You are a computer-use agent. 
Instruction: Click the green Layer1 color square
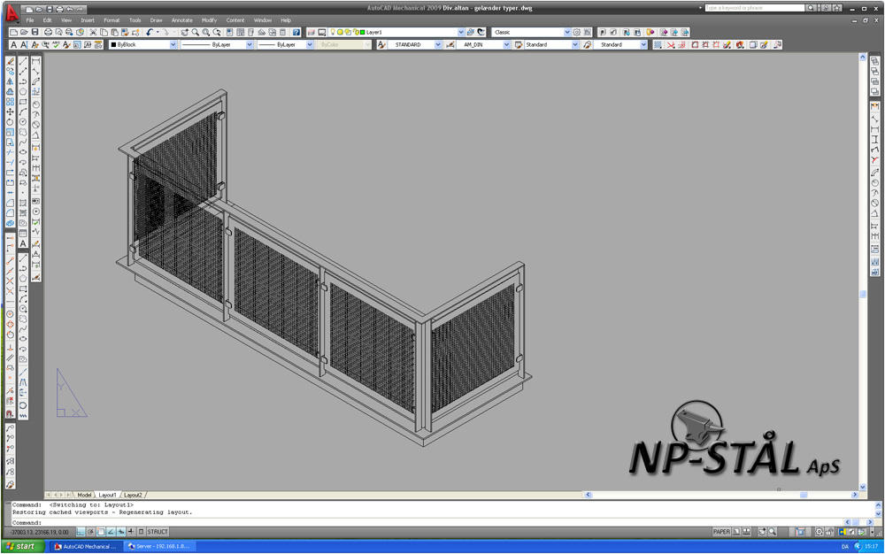point(362,32)
